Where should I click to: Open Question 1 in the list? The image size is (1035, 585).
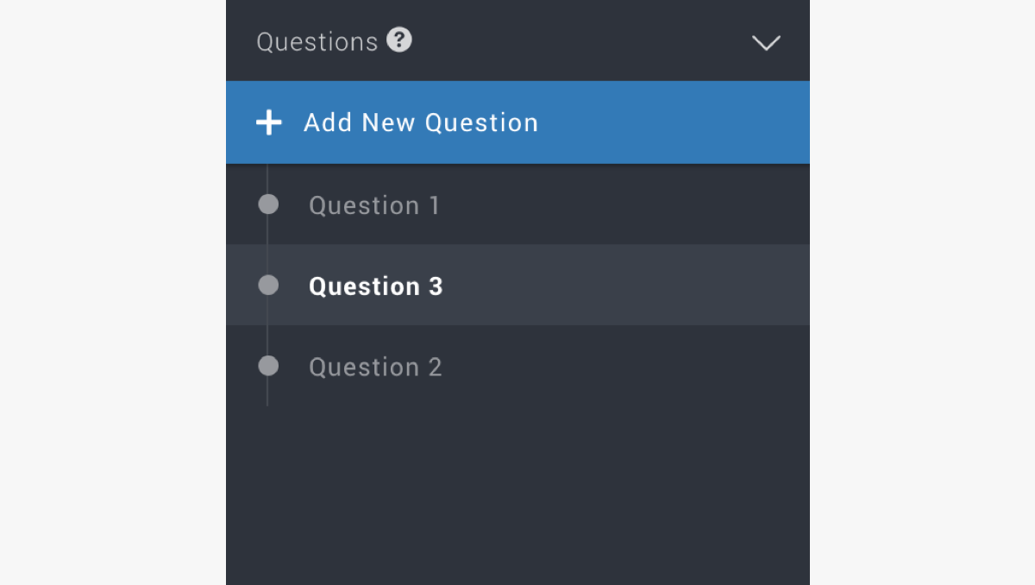pyautogui.click(x=374, y=205)
